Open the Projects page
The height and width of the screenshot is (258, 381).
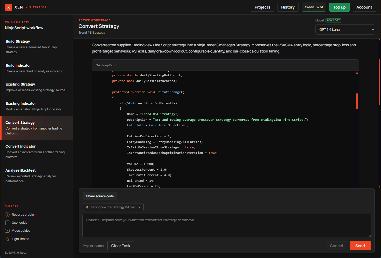[262, 7]
